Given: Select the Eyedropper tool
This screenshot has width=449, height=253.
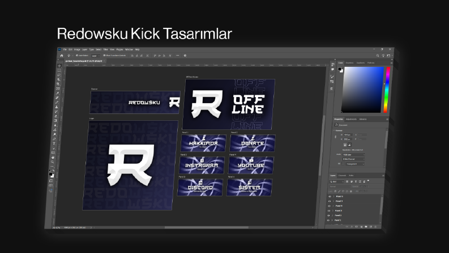Looking at the screenshot, I should (58, 93).
